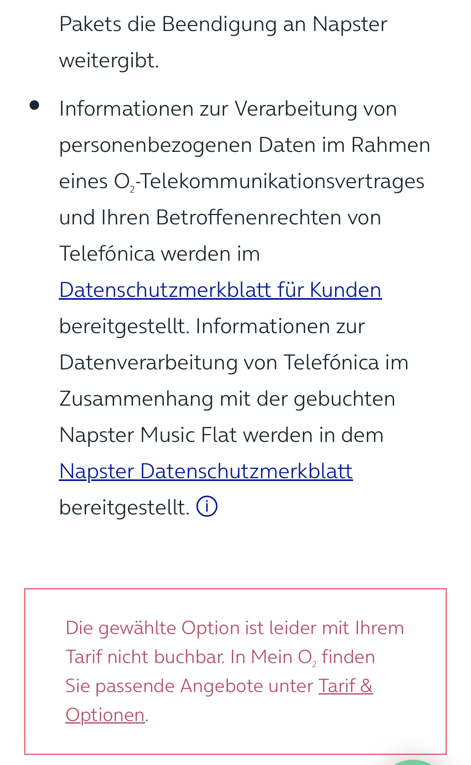Tap 'Sie passende Angebote unter' text
The width and height of the screenshot is (471, 765).
tap(189, 686)
